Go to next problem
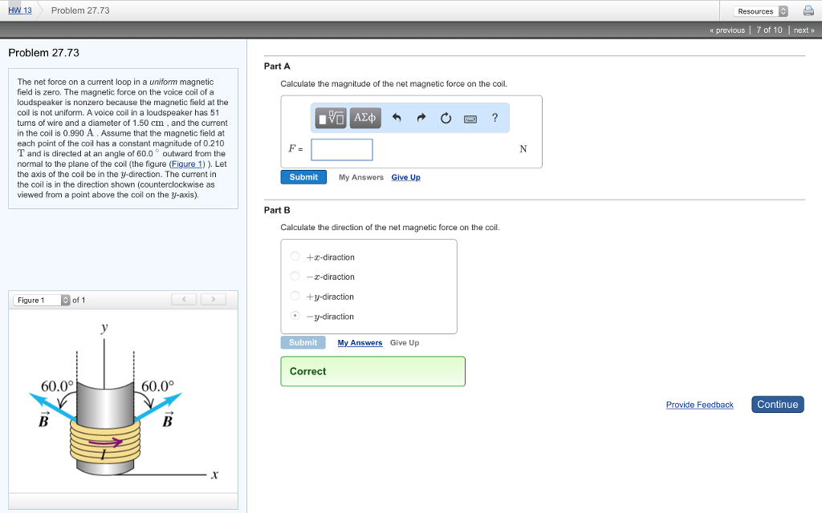Image resolution: width=822 pixels, height=513 pixels. (804, 30)
